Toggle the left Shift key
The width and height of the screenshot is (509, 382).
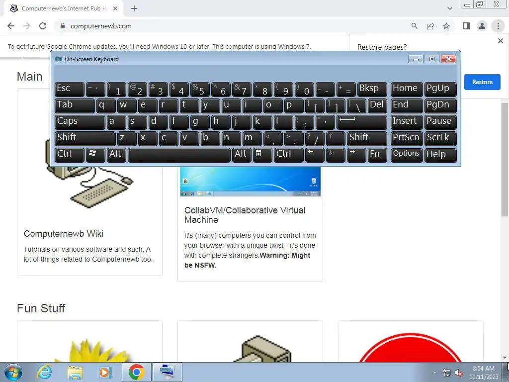(85, 138)
